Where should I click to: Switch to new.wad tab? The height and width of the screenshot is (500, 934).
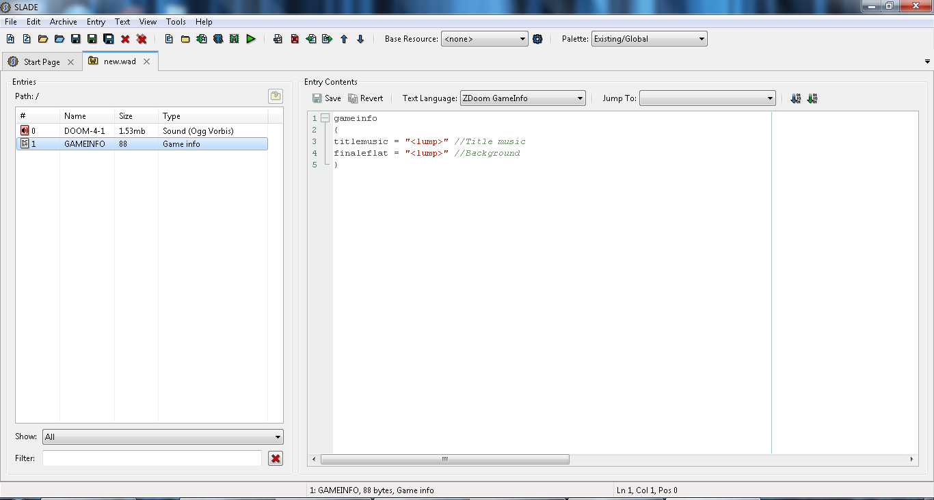tap(120, 61)
